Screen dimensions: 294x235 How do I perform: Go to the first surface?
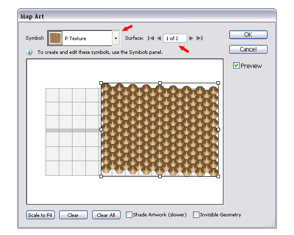(x=151, y=38)
